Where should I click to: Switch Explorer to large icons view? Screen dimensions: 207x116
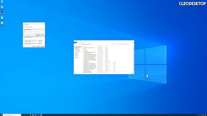133,73
